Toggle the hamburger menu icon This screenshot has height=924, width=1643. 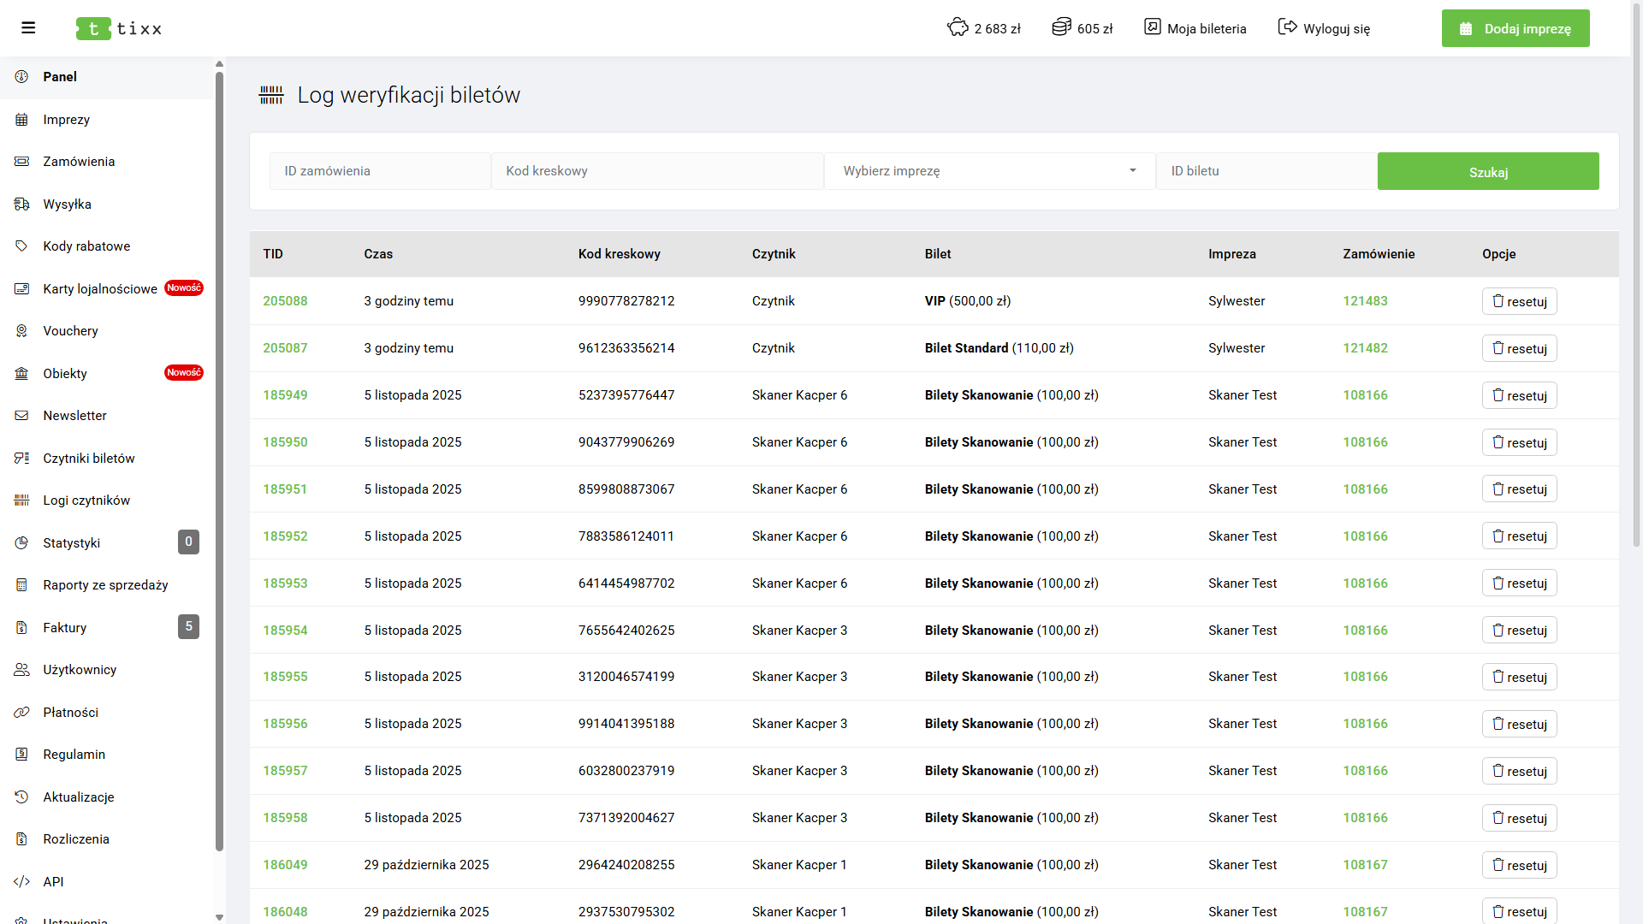tap(28, 28)
